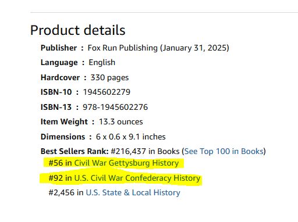
Task: Open U.S. Civil War Confederacy History link
Action: (x=137, y=178)
